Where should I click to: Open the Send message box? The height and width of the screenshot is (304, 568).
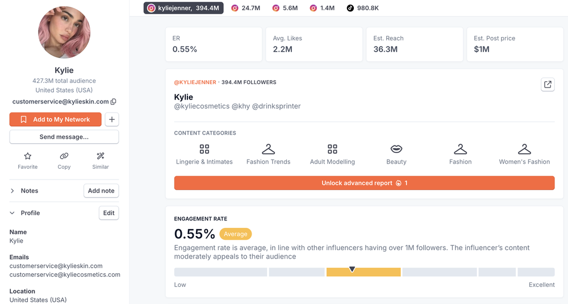64,137
